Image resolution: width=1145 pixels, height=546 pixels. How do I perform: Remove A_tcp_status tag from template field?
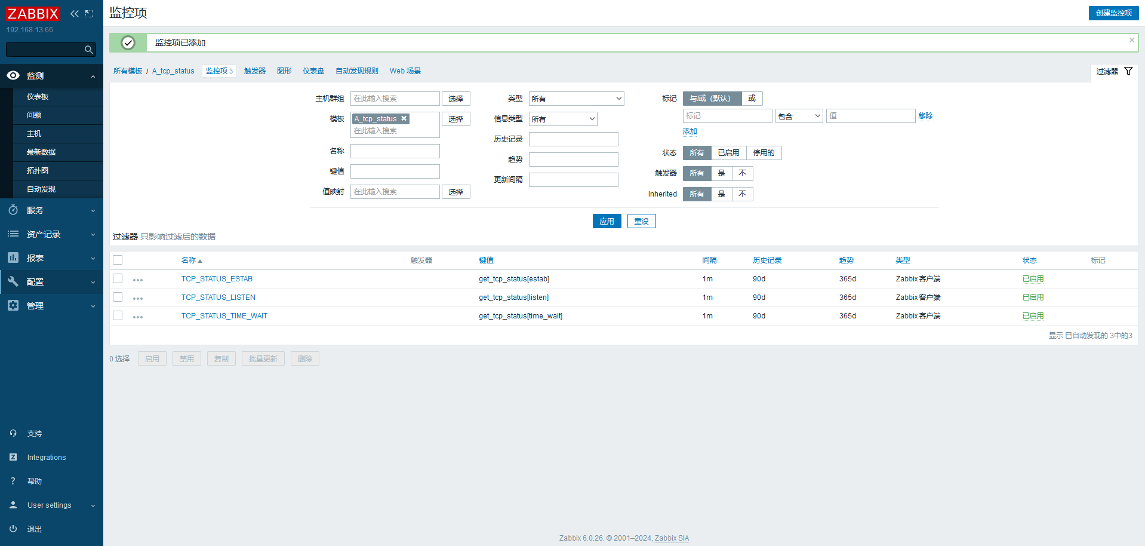click(x=404, y=119)
